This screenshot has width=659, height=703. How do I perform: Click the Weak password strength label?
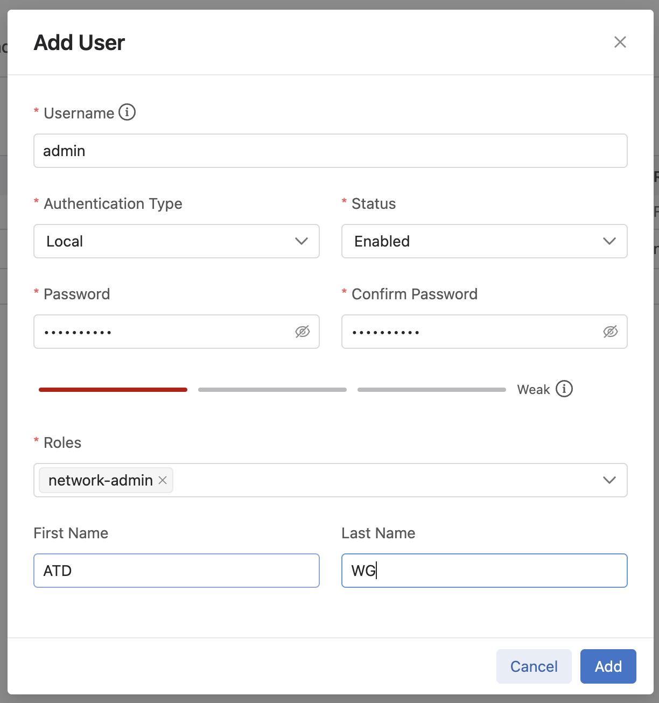point(533,389)
